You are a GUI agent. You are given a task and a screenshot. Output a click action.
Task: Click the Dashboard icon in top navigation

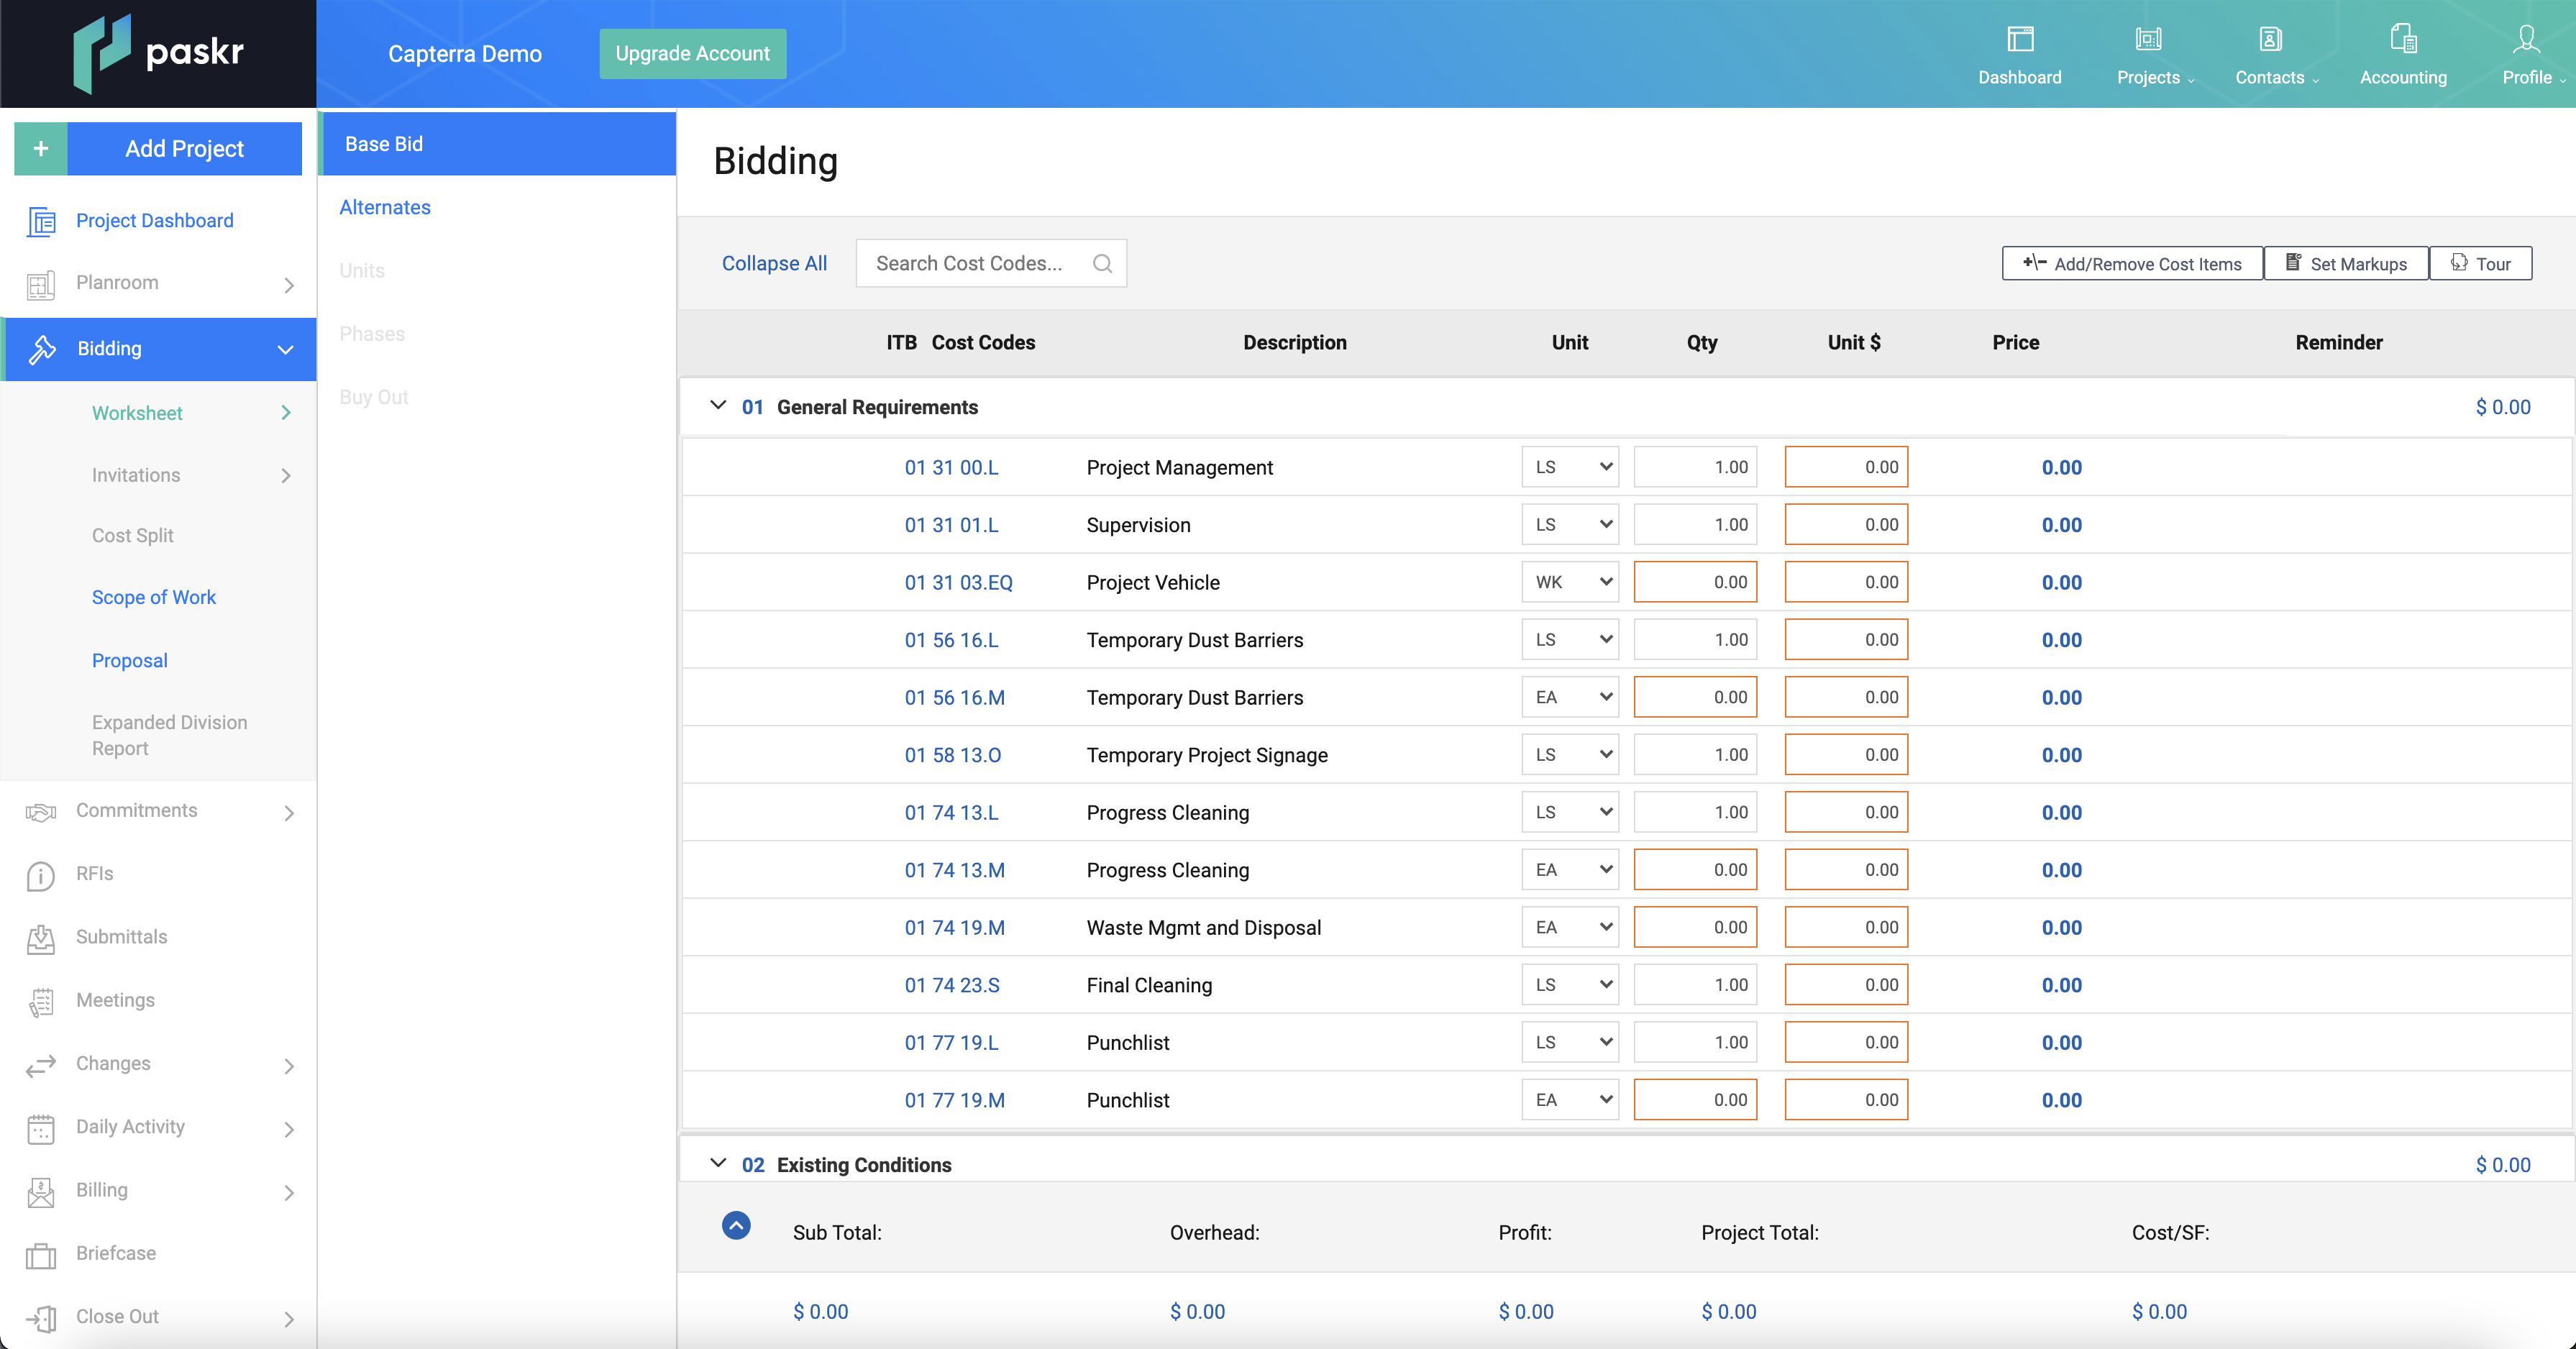point(2020,40)
